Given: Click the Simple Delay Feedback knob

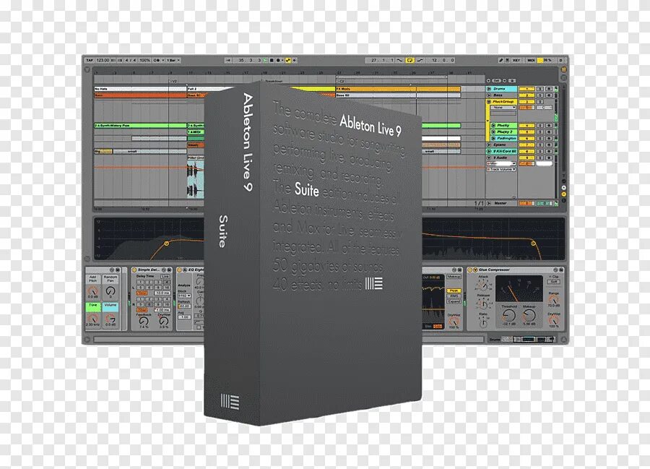Looking at the screenshot, I should 144,321.
